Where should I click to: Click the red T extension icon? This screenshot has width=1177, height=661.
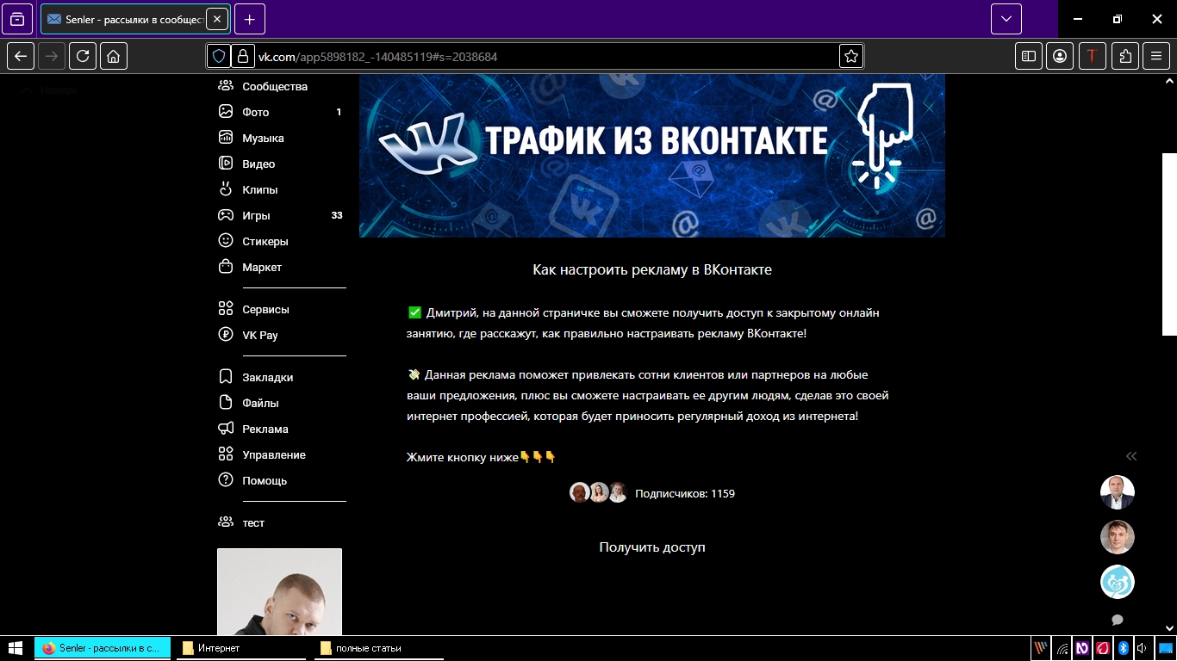[x=1093, y=56]
